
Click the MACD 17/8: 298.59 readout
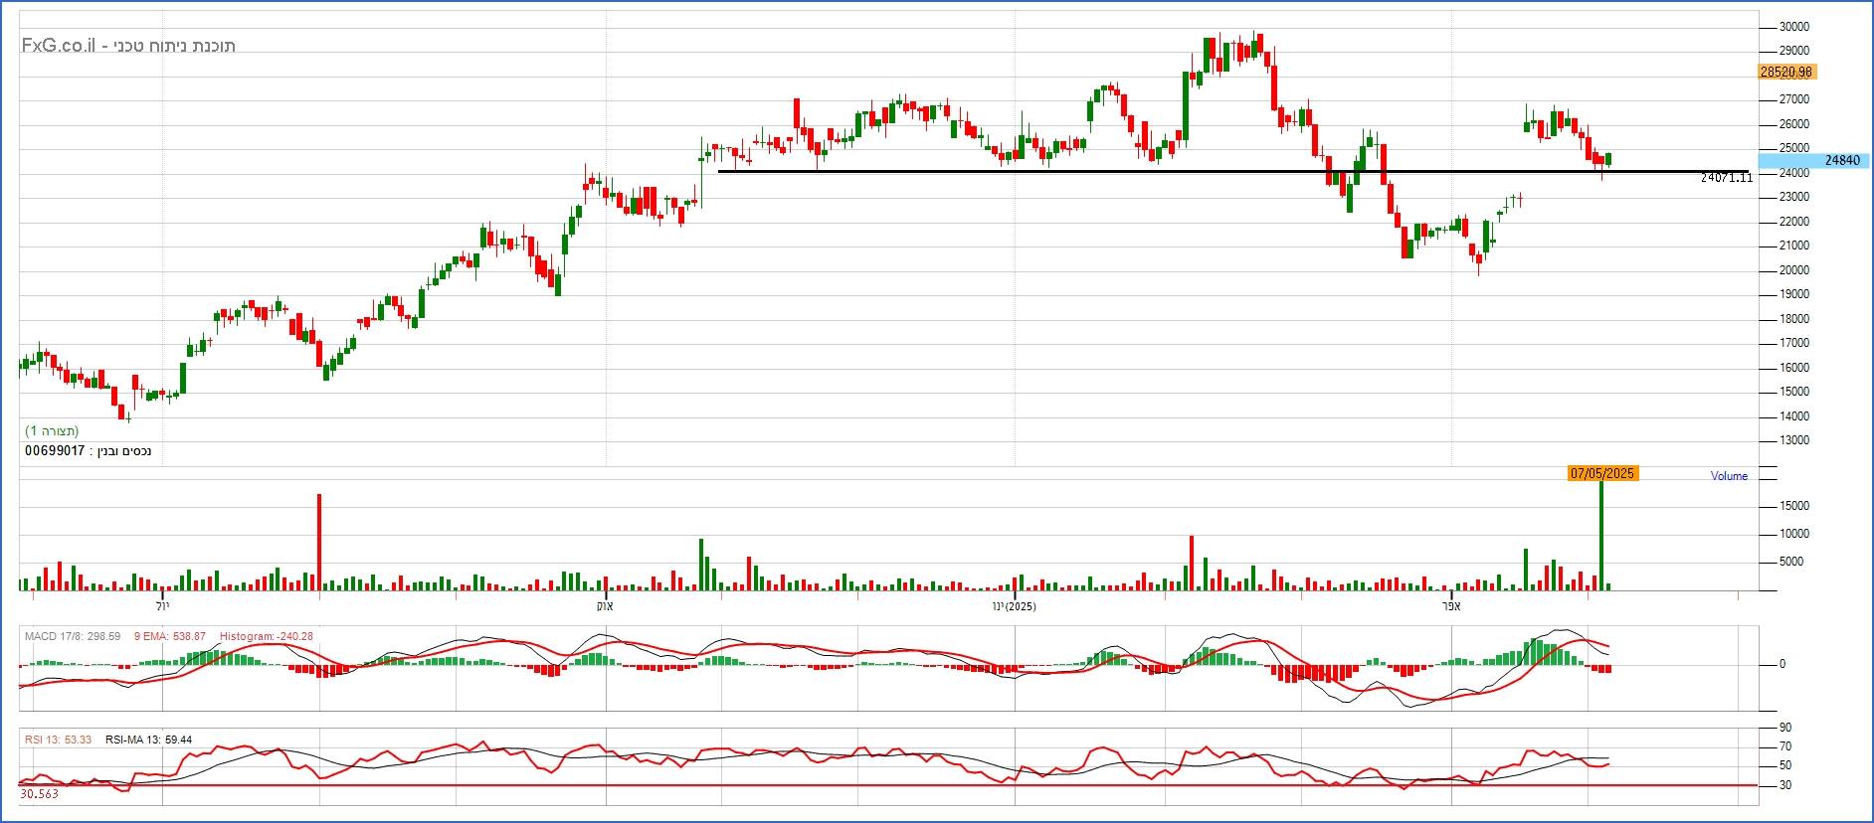coord(73,636)
